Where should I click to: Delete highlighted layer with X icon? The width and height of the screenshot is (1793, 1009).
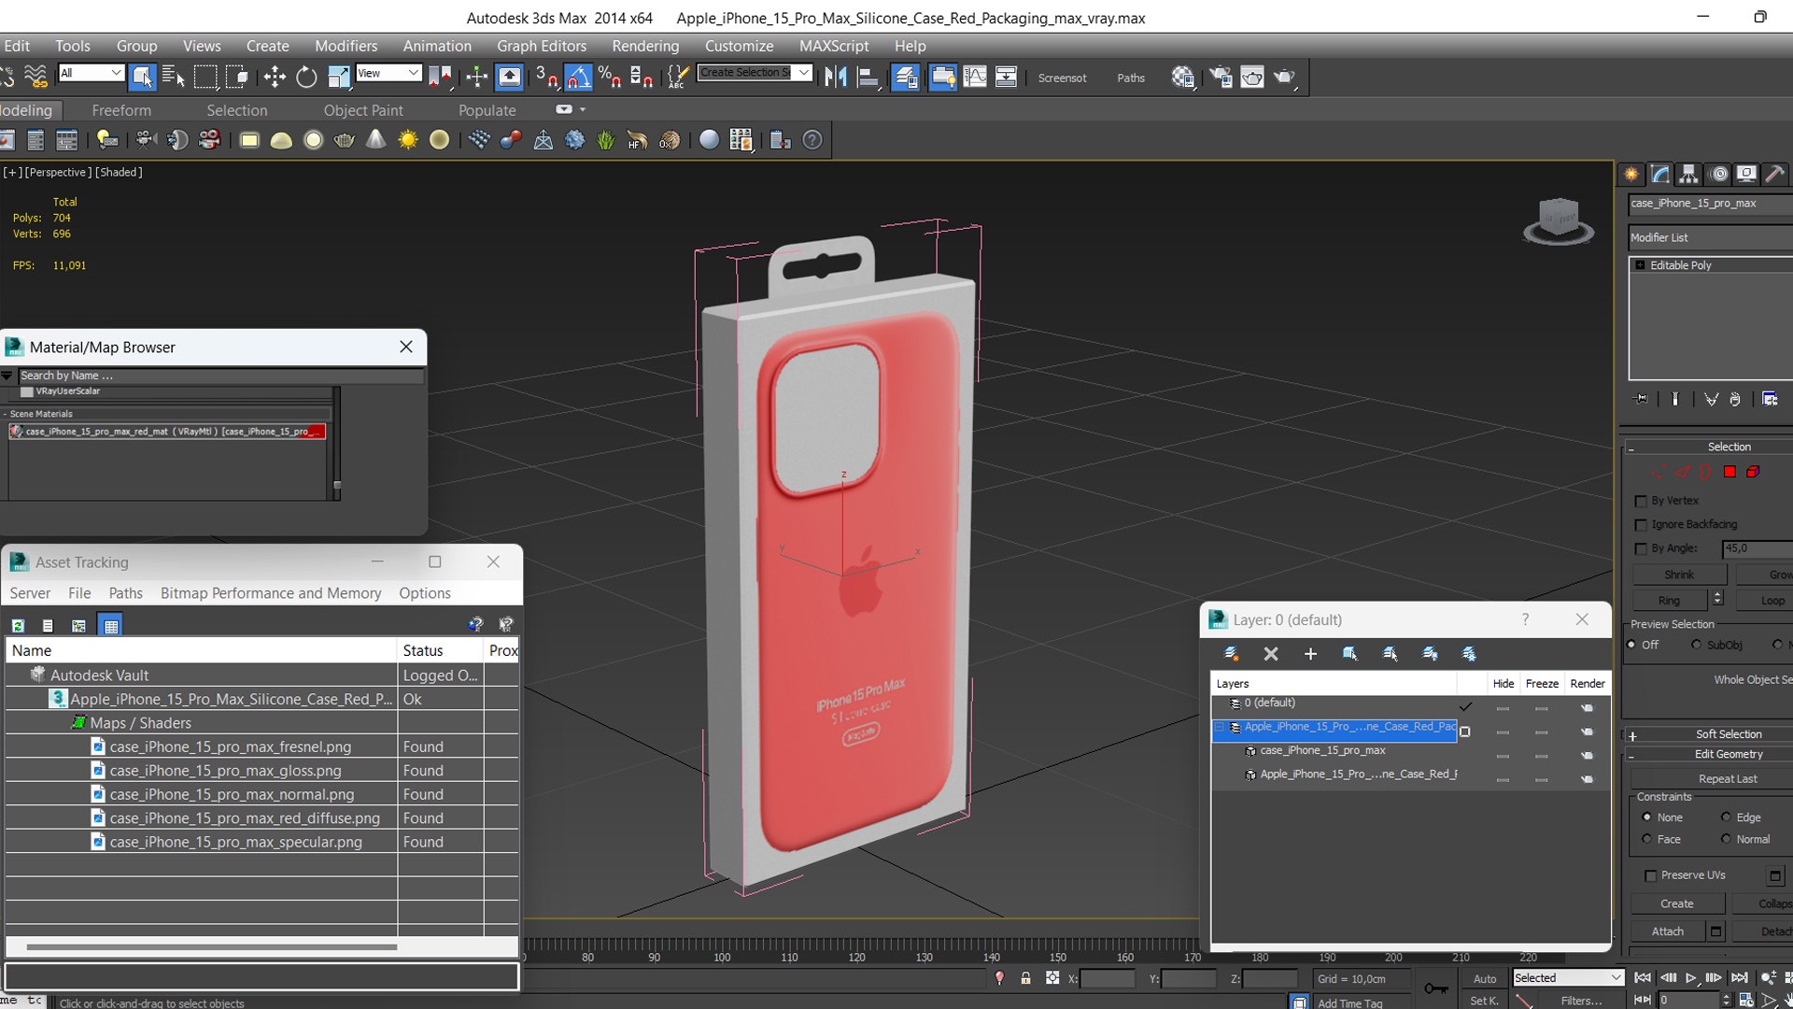tap(1271, 654)
